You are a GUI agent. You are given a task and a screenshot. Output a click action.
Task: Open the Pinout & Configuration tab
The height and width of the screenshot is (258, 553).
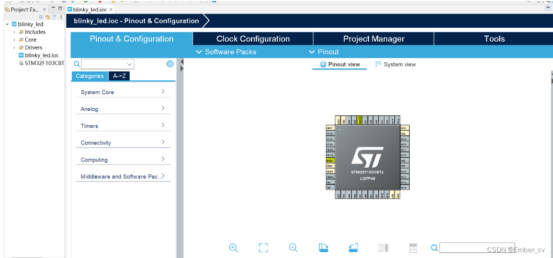coord(131,39)
